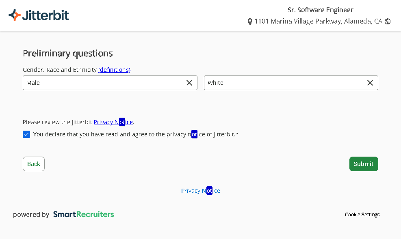Viewport: 401px width, 239px height.
Task: Click the Jitterbit star logo icon
Action: [x=15, y=15]
